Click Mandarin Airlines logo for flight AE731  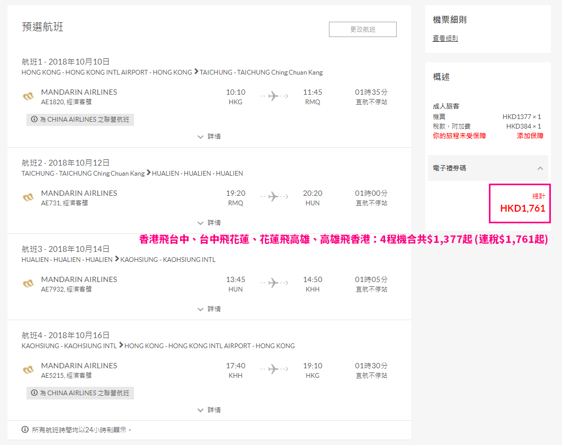28,197
